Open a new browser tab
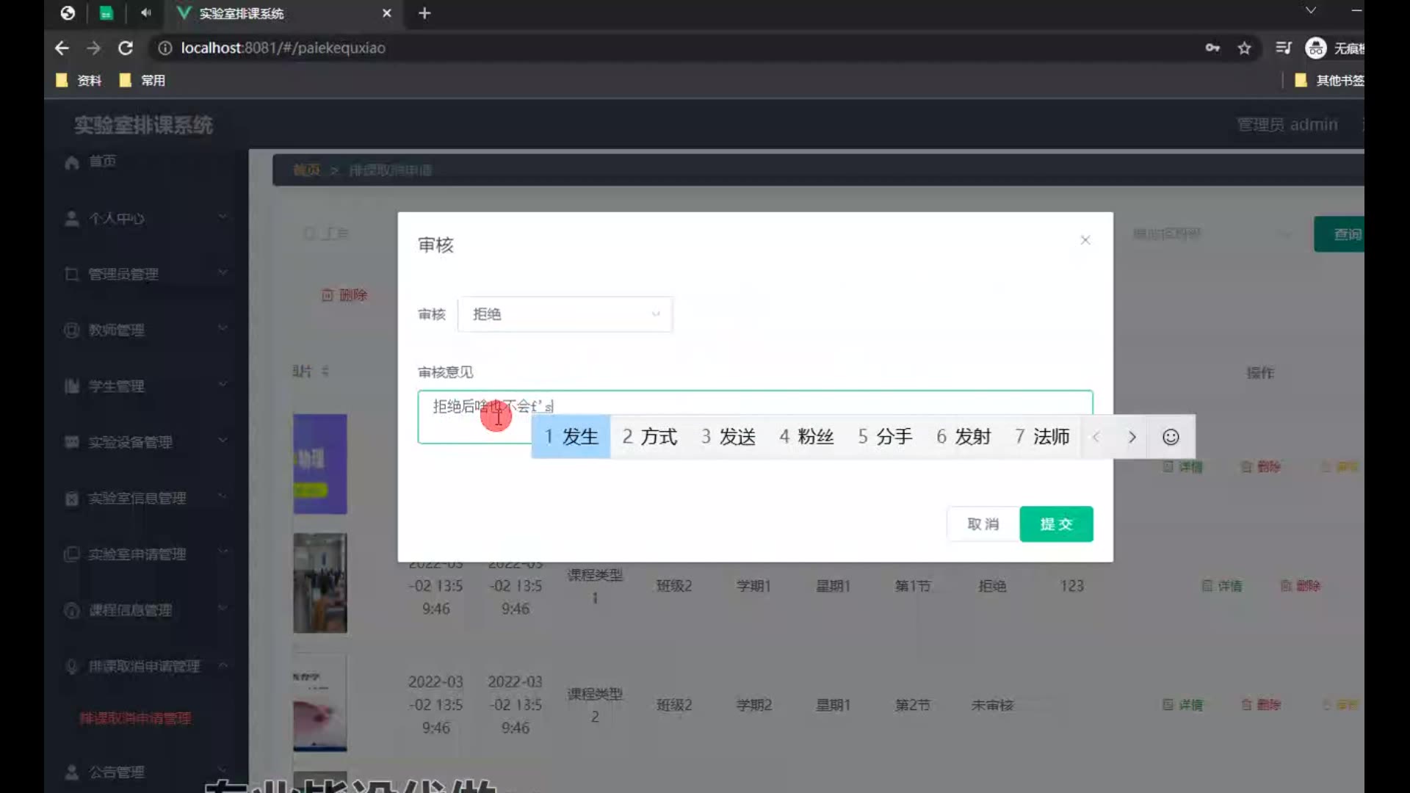 point(424,13)
